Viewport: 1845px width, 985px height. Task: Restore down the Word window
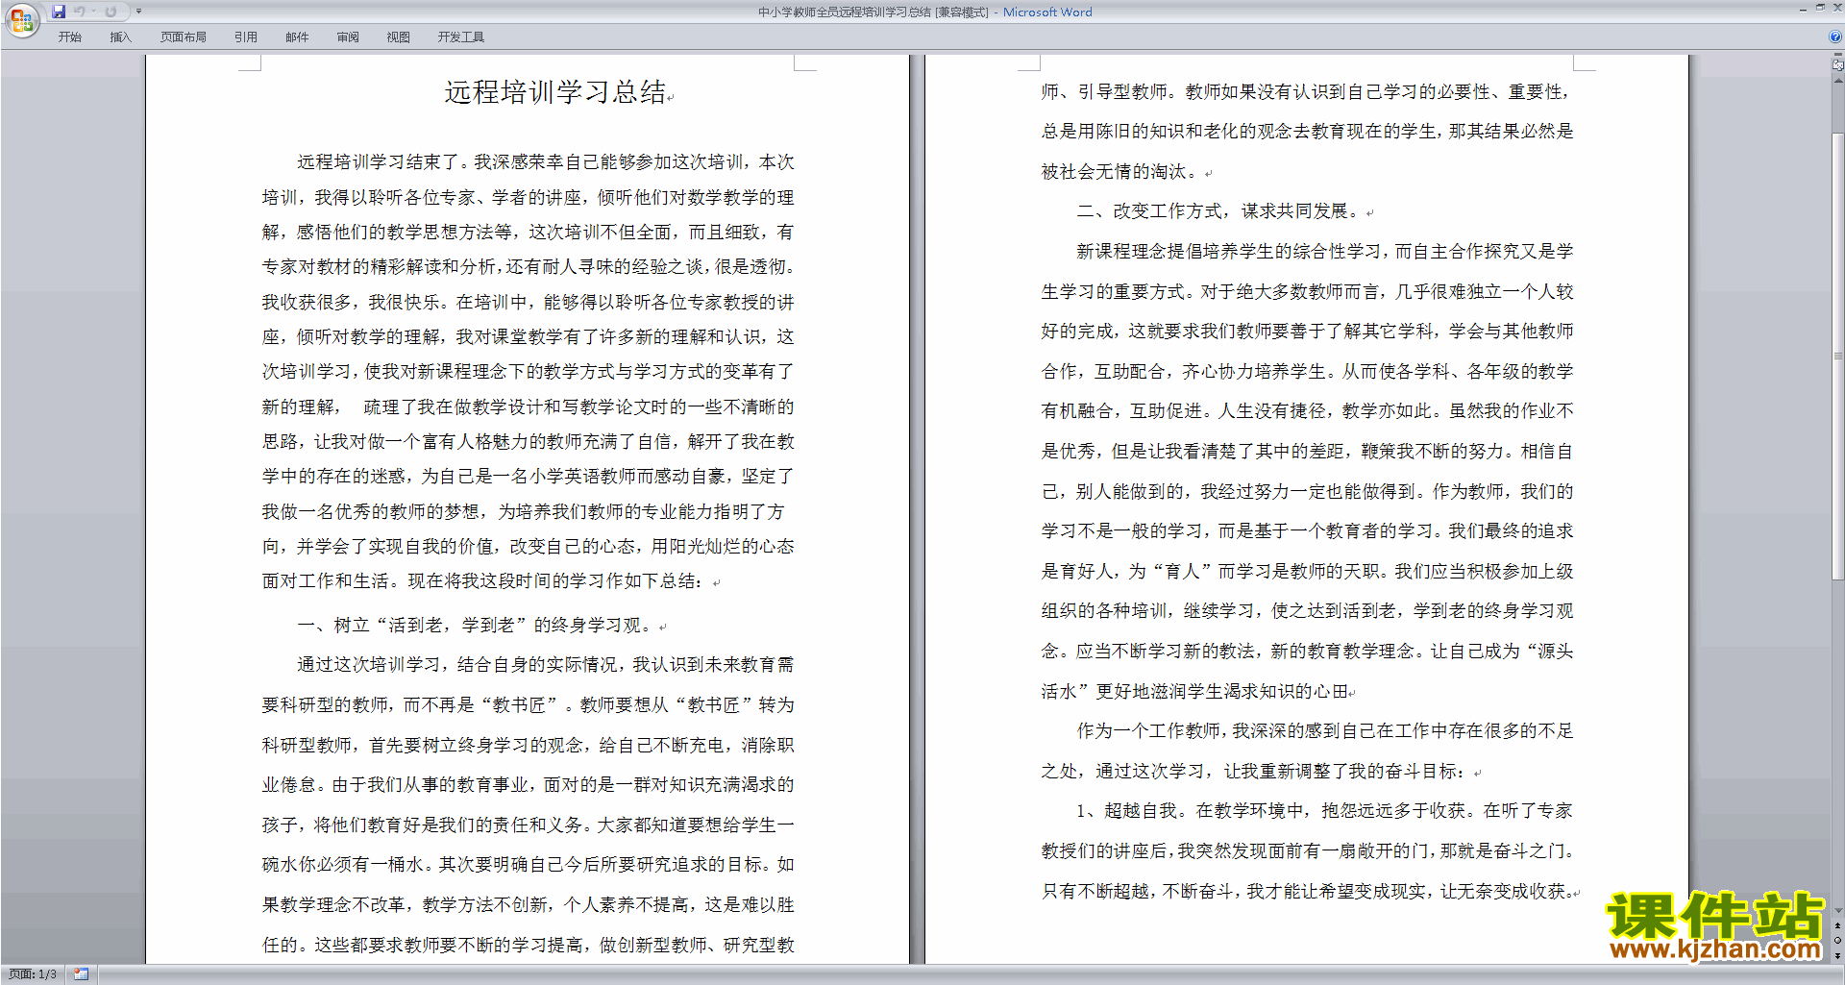coord(1820,8)
